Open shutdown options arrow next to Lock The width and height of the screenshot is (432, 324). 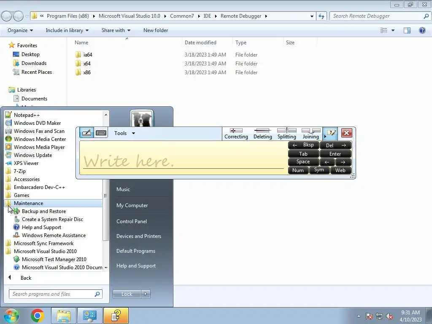146,294
